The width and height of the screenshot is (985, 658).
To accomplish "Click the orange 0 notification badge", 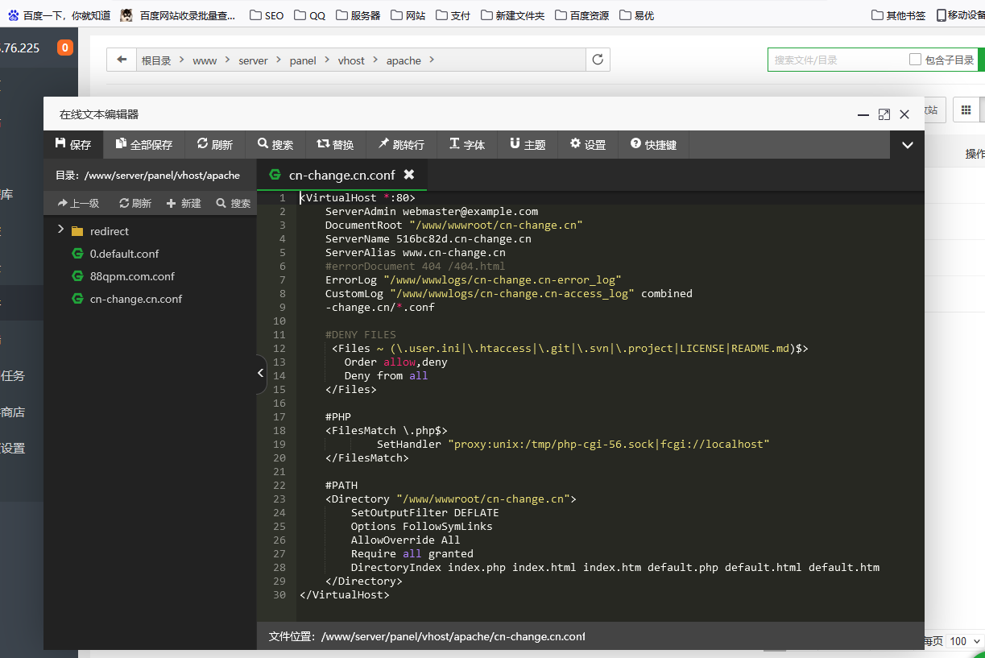I will click(x=65, y=48).
